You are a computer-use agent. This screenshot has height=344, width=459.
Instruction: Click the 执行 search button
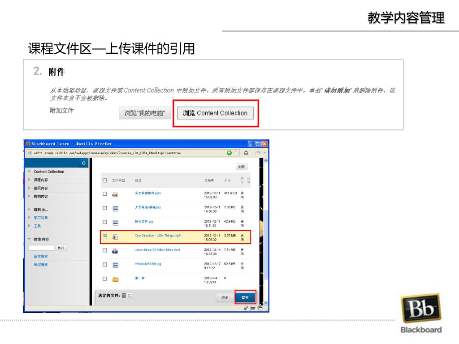pos(61,248)
